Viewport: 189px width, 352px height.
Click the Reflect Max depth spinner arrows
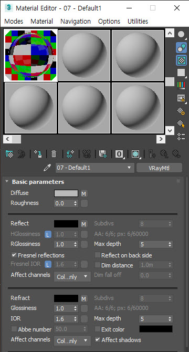coord(170,244)
